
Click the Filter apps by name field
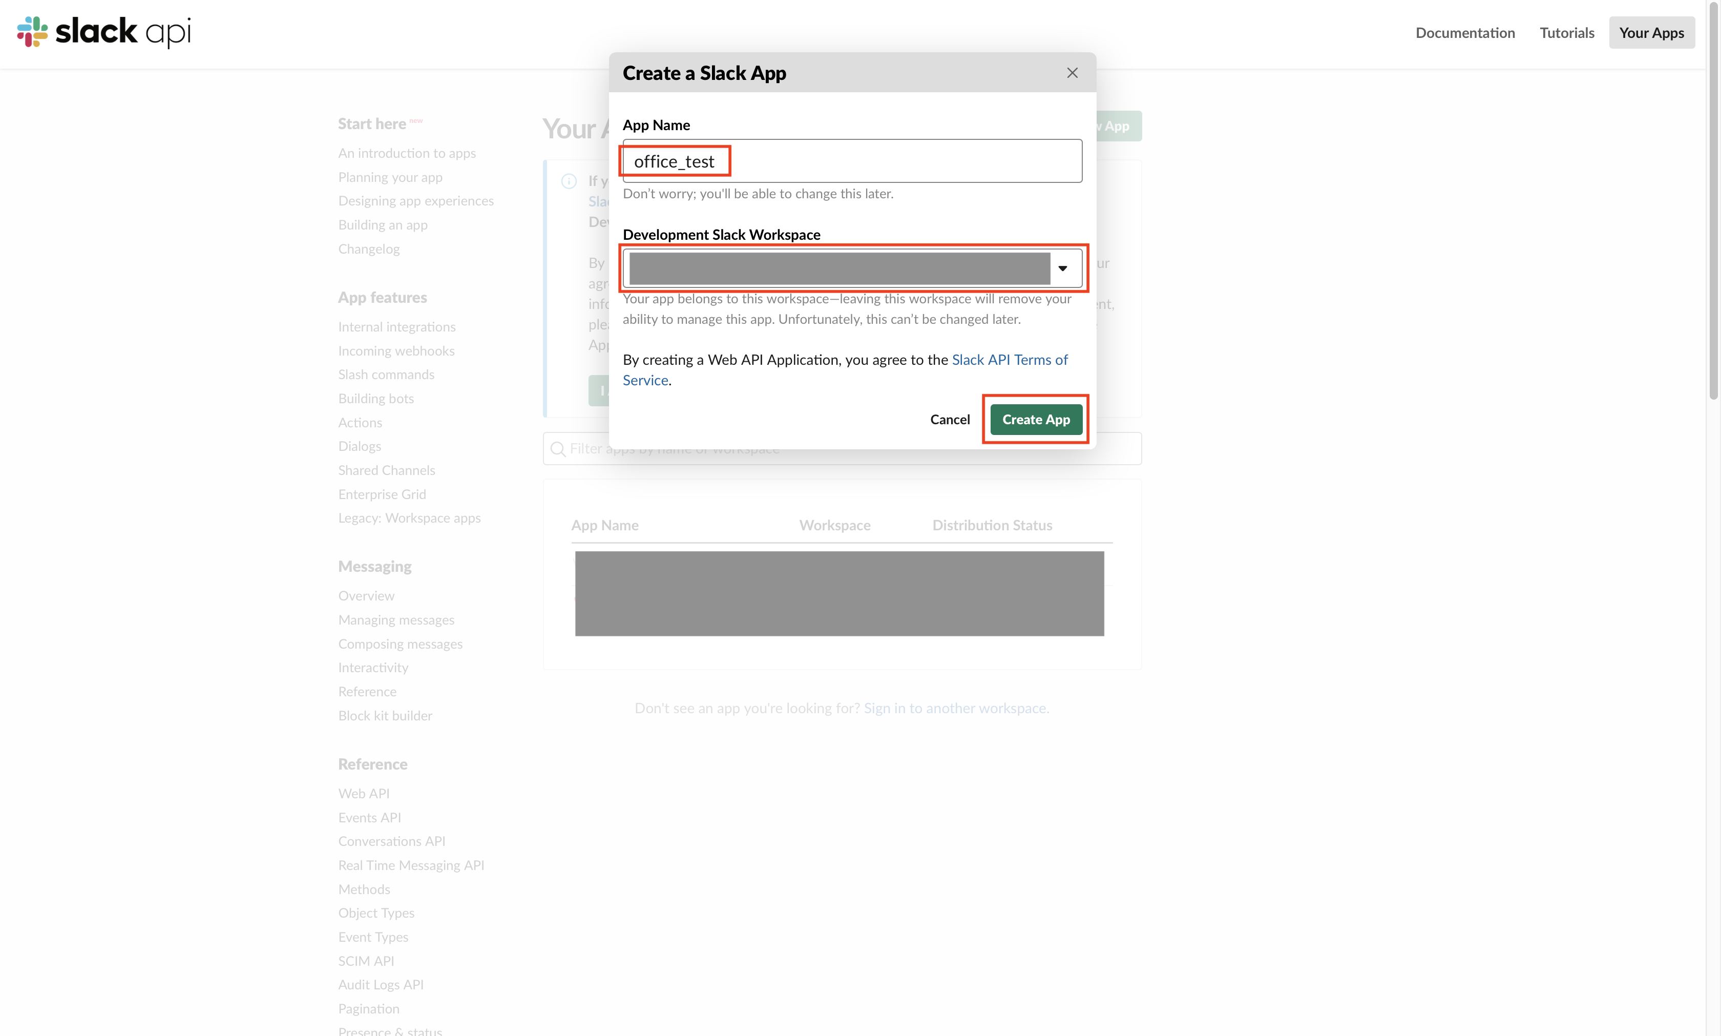[842, 448]
